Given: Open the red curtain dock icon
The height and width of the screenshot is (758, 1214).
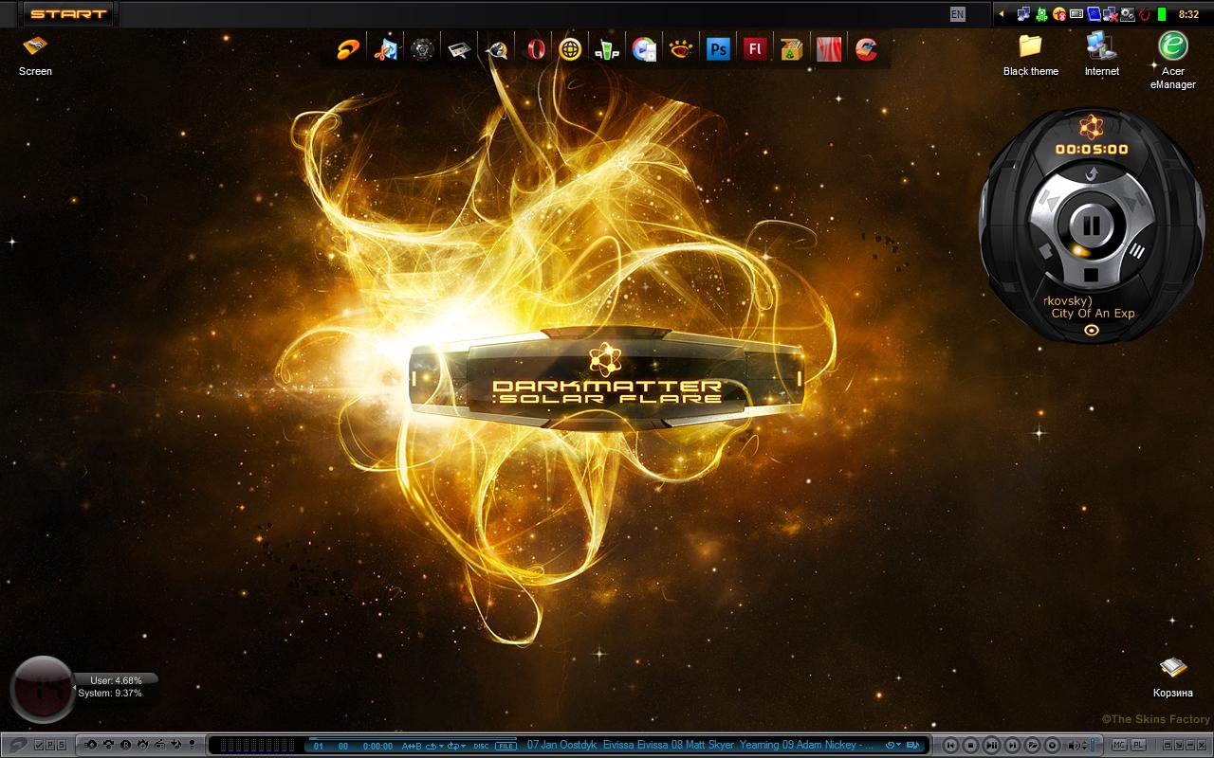Looking at the screenshot, I should point(829,48).
